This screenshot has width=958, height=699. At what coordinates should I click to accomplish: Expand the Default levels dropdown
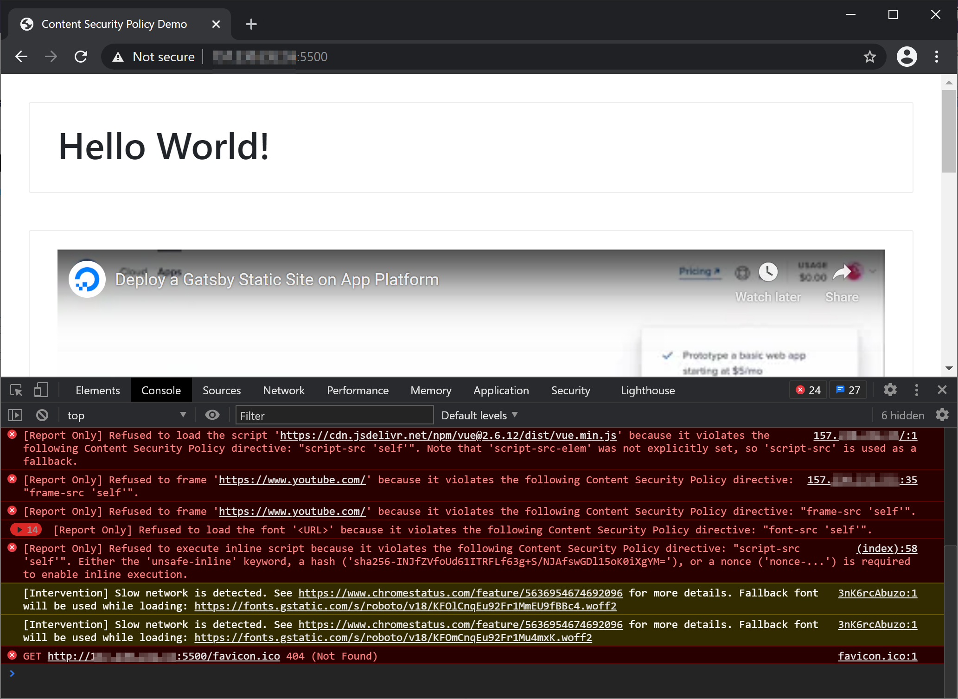point(480,415)
